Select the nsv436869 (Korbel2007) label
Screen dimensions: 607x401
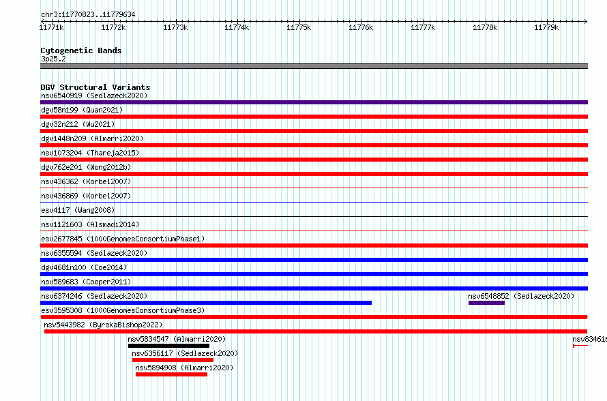click(x=86, y=196)
